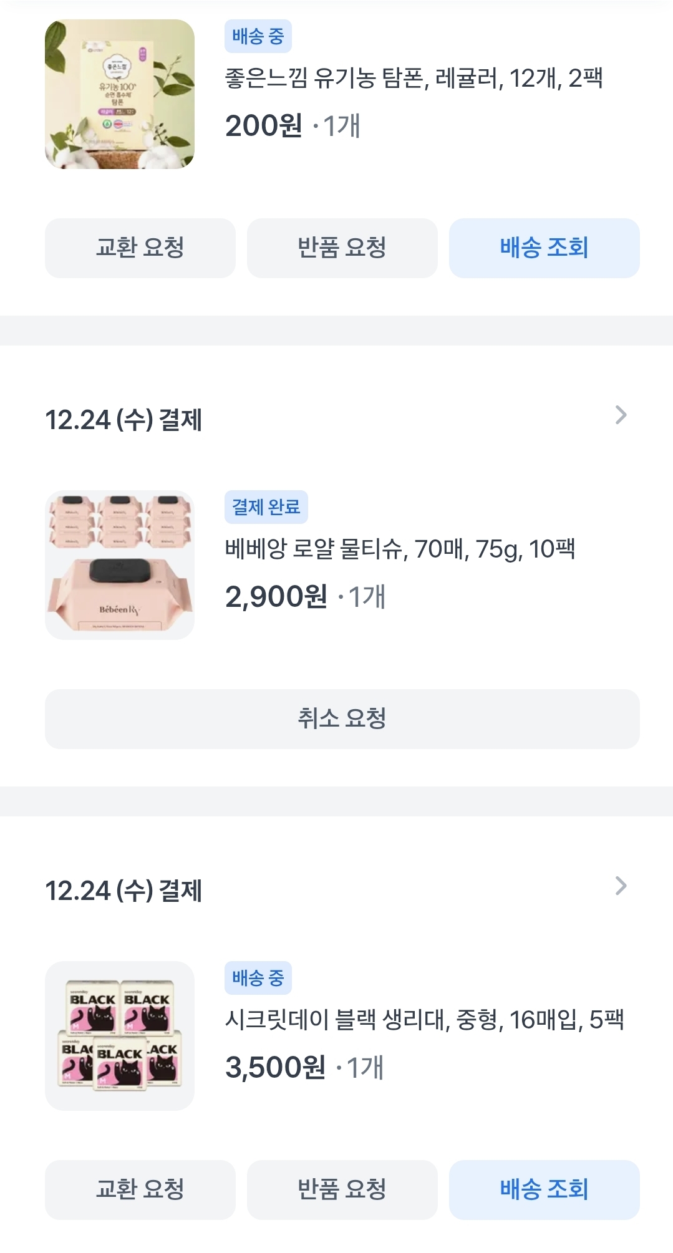Request exchange for the 좋은느낌 탐폰 order
This screenshot has height=1253, width=673.
click(x=140, y=248)
